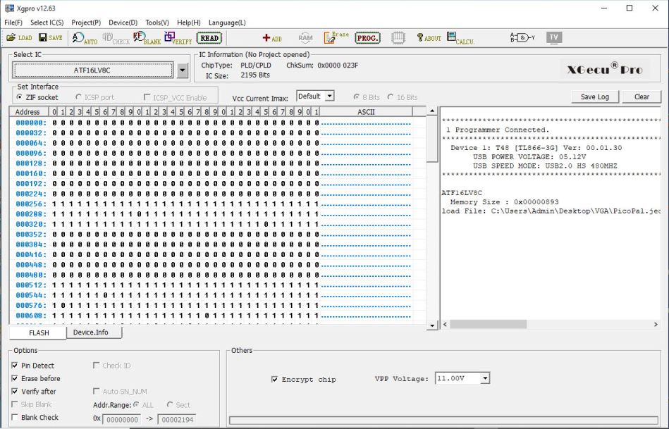
Task: Click the '1 Programmer Connected.' log line
Action: pyautogui.click(x=498, y=130)
